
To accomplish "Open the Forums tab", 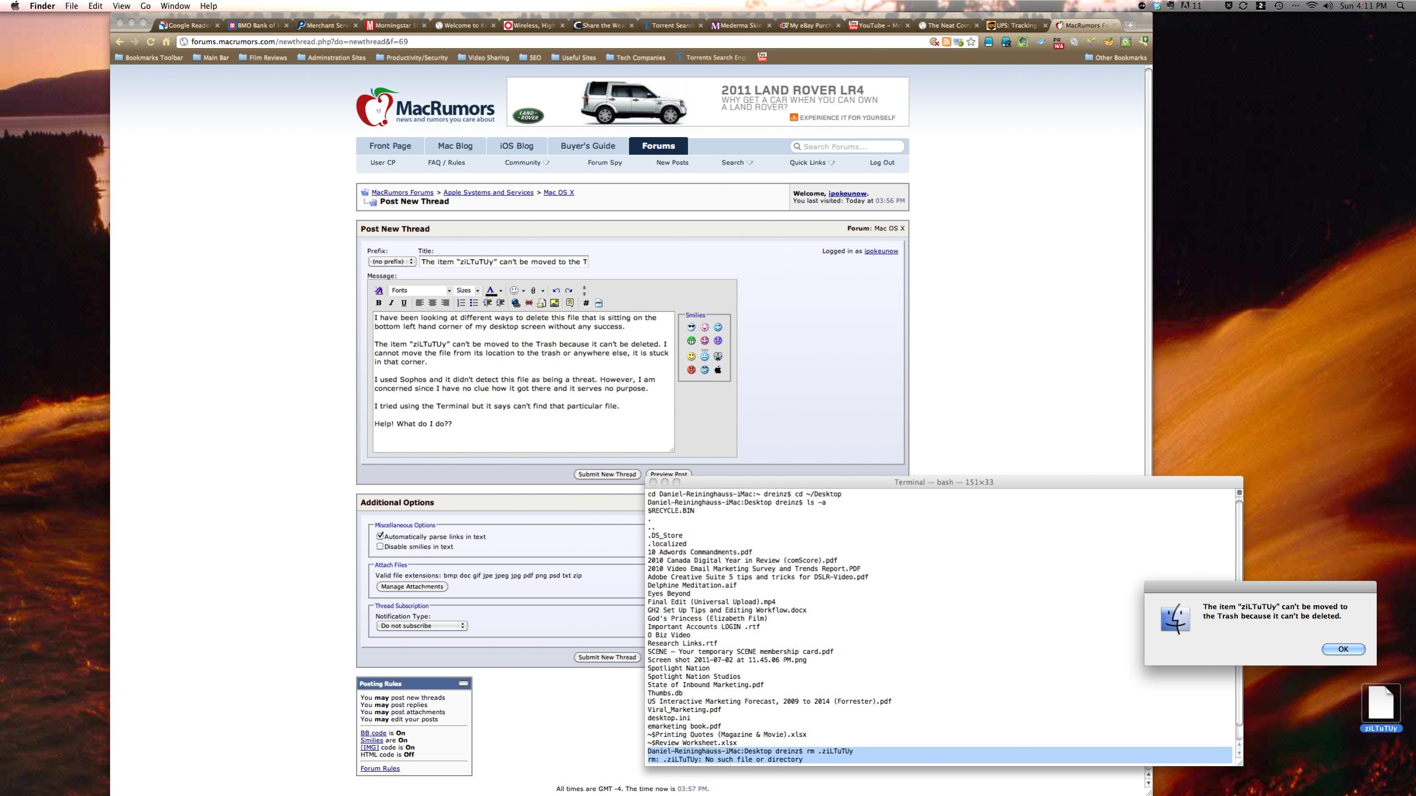I will coord(658,146).
